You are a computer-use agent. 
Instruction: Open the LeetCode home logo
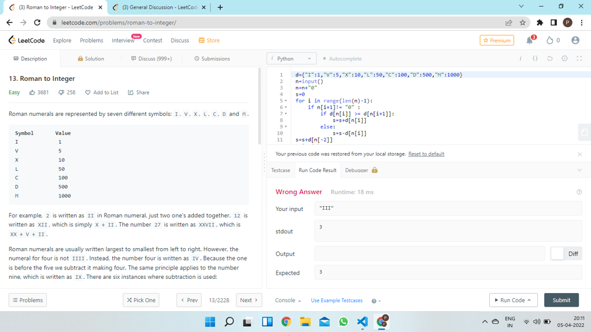27,40
